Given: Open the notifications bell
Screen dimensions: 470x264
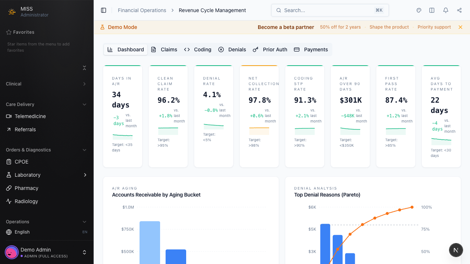Looking at the screenshot, I should point(446,10).
